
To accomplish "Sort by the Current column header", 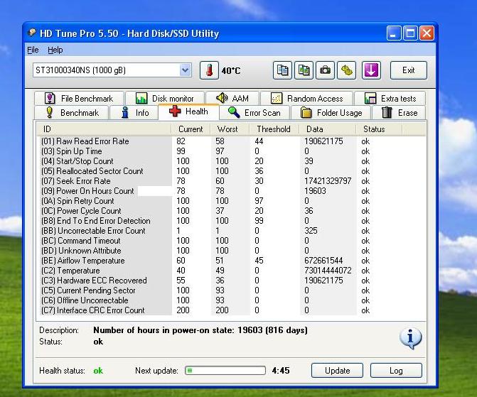I will click(191, 129).
